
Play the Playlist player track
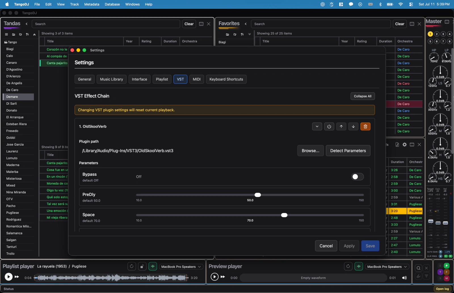click(x=9, y=277)
